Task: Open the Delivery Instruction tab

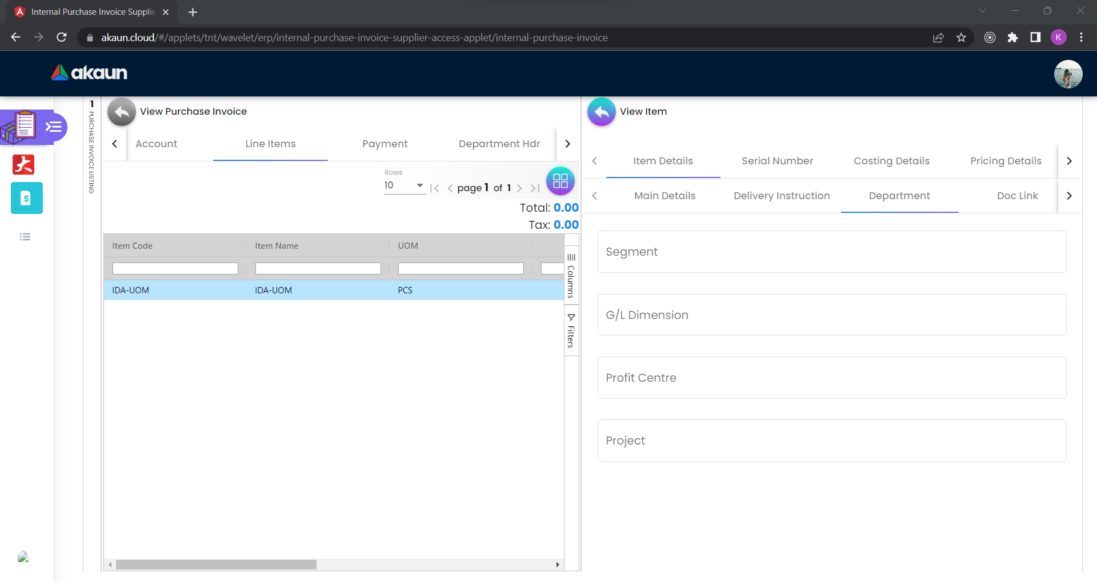Action: [x=781, y=196]
